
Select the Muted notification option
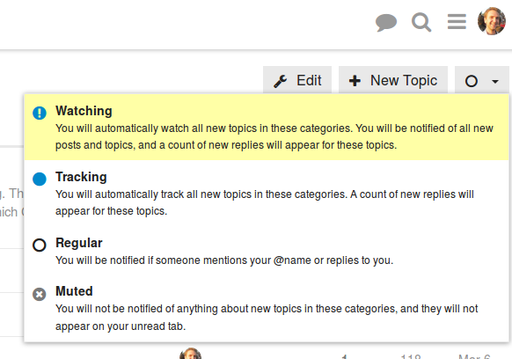point(267,308)
